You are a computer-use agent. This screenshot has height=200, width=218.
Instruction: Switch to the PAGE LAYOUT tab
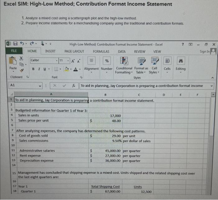click(x=74, y=51)
